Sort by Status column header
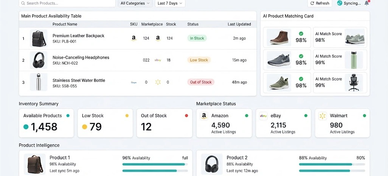This screenshot has height=176, width=388. point(193,24)
